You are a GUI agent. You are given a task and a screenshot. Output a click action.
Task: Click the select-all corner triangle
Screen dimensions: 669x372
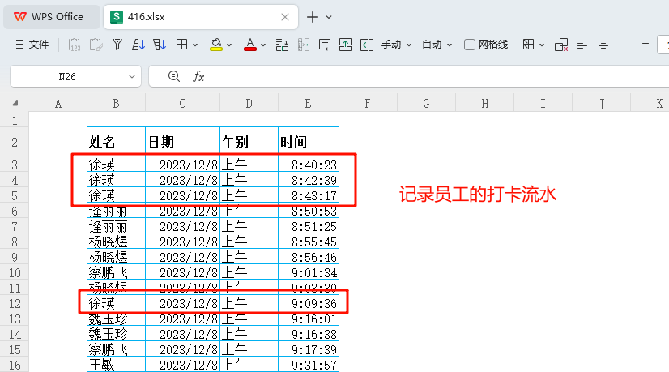pyautogui.click(x=15, y=104)
